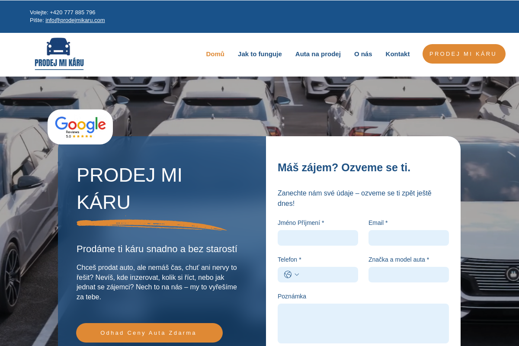
Task: Focus the Email input field
Action: tap(409, 238)
